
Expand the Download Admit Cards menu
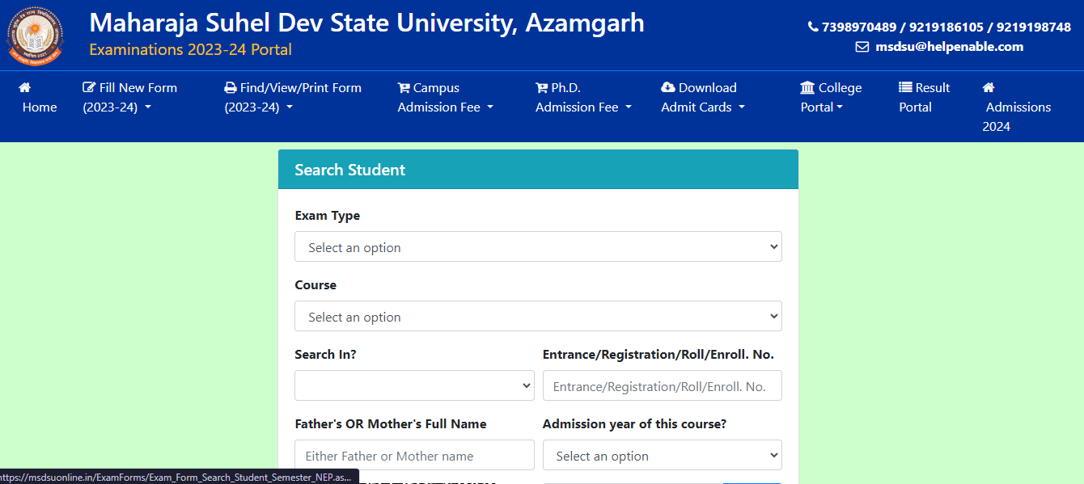702,98
